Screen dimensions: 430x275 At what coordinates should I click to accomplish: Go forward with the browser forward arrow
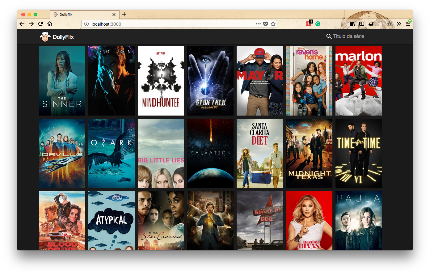[x=31, y=24]
